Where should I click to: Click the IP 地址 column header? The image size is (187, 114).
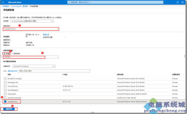(65, 75)
